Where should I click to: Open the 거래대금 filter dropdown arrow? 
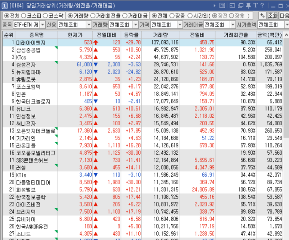[233, 25]
